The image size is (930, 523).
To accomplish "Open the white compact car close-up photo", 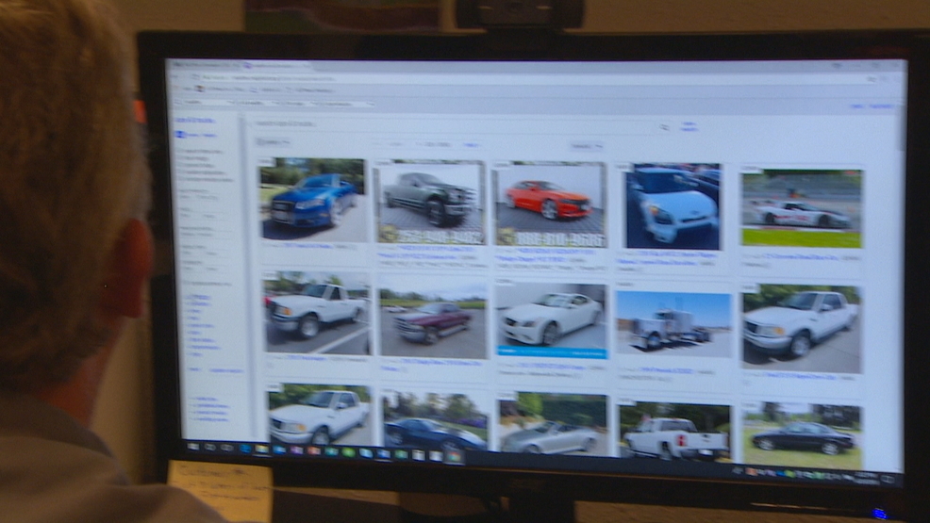I will point(673,206).
